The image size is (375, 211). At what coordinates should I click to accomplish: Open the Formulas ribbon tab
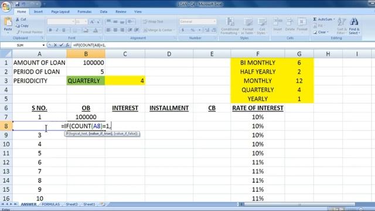[84, 12]
